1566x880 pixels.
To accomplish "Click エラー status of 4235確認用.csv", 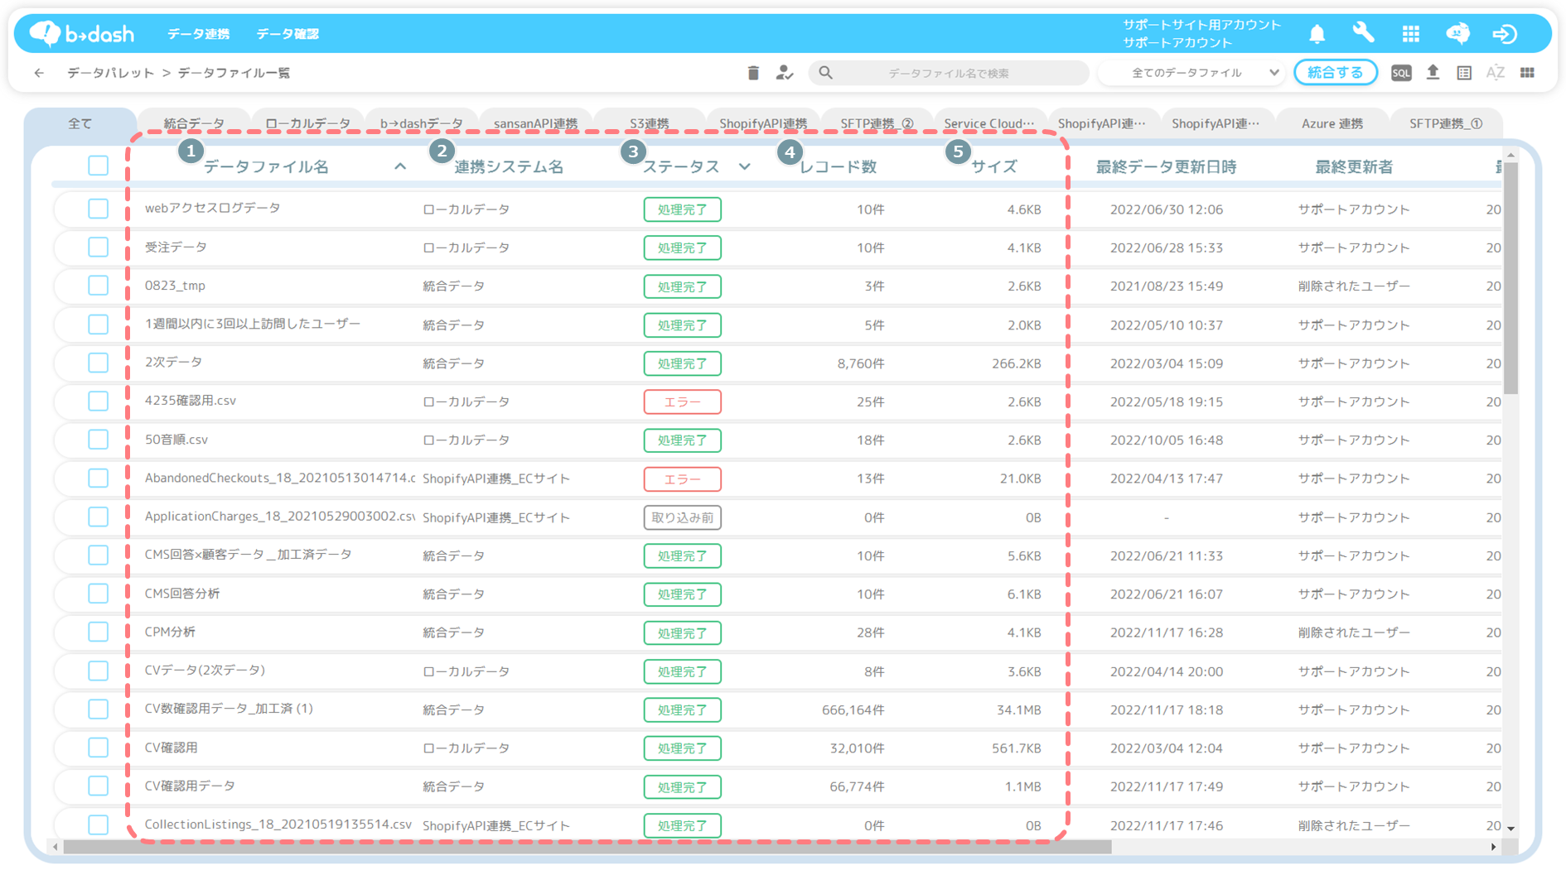I will (x=682, y=402).
